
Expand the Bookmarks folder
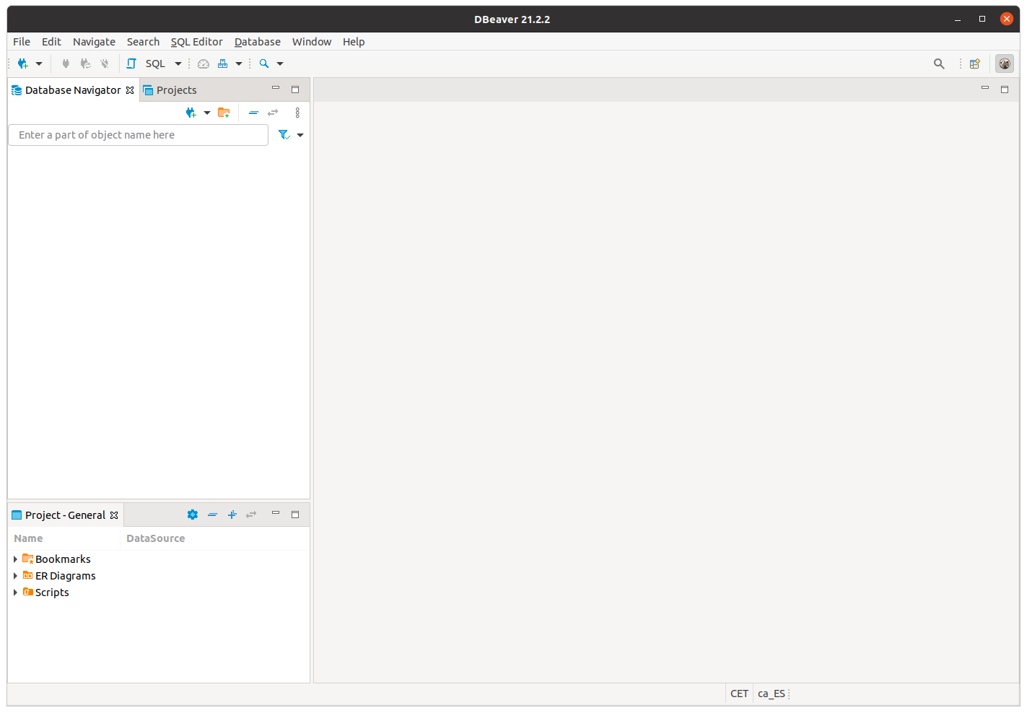click(x=15, y=559)
